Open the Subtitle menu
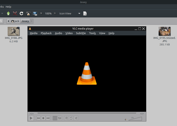177x126 pixels. pos(81,33)
